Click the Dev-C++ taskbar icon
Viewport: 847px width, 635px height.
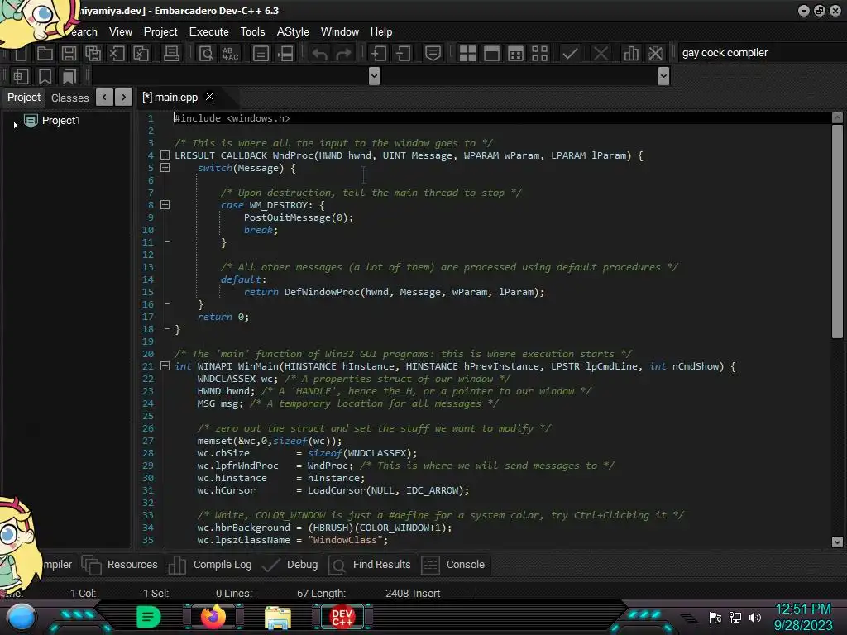coord(342,617)
